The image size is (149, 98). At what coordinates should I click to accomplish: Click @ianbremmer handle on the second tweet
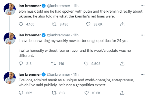pos(58,35)
